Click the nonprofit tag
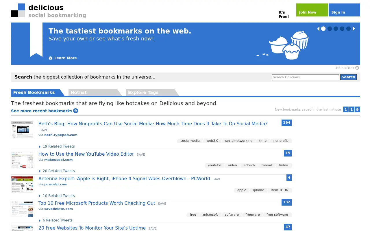The height and width of the screenshot is (231, 370). point(281,141)
